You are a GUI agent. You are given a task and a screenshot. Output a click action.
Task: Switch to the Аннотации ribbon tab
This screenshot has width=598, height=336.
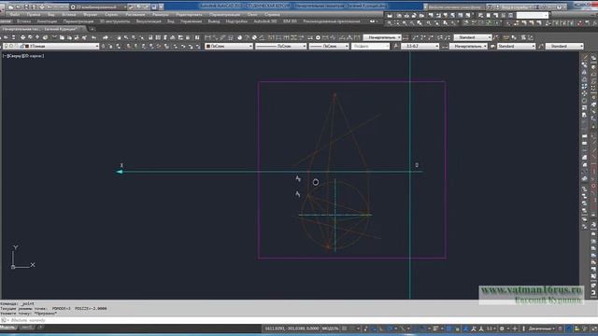click(47, 21)
